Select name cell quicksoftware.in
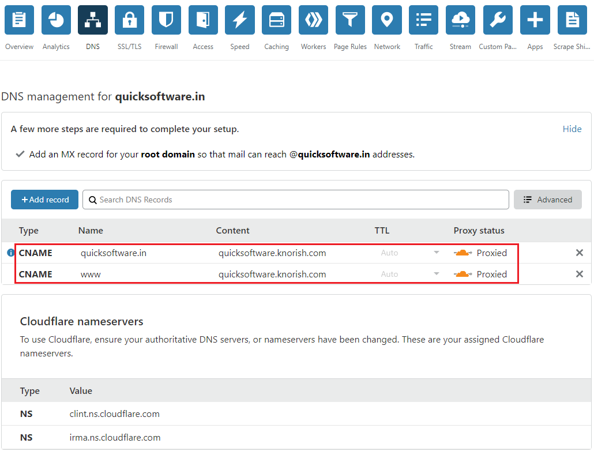 click(x=113, y=253)
